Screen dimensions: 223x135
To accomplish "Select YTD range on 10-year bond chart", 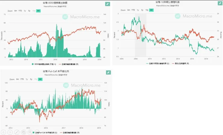I will [133, 10].
